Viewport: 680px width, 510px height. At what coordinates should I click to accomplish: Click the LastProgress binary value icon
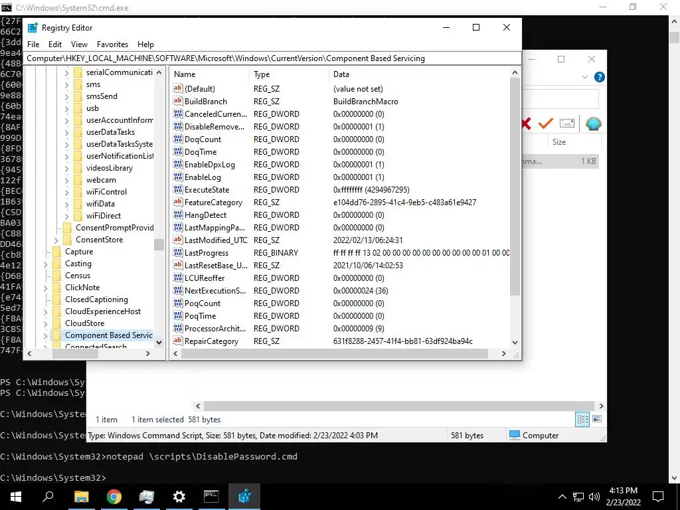[177, 252]
